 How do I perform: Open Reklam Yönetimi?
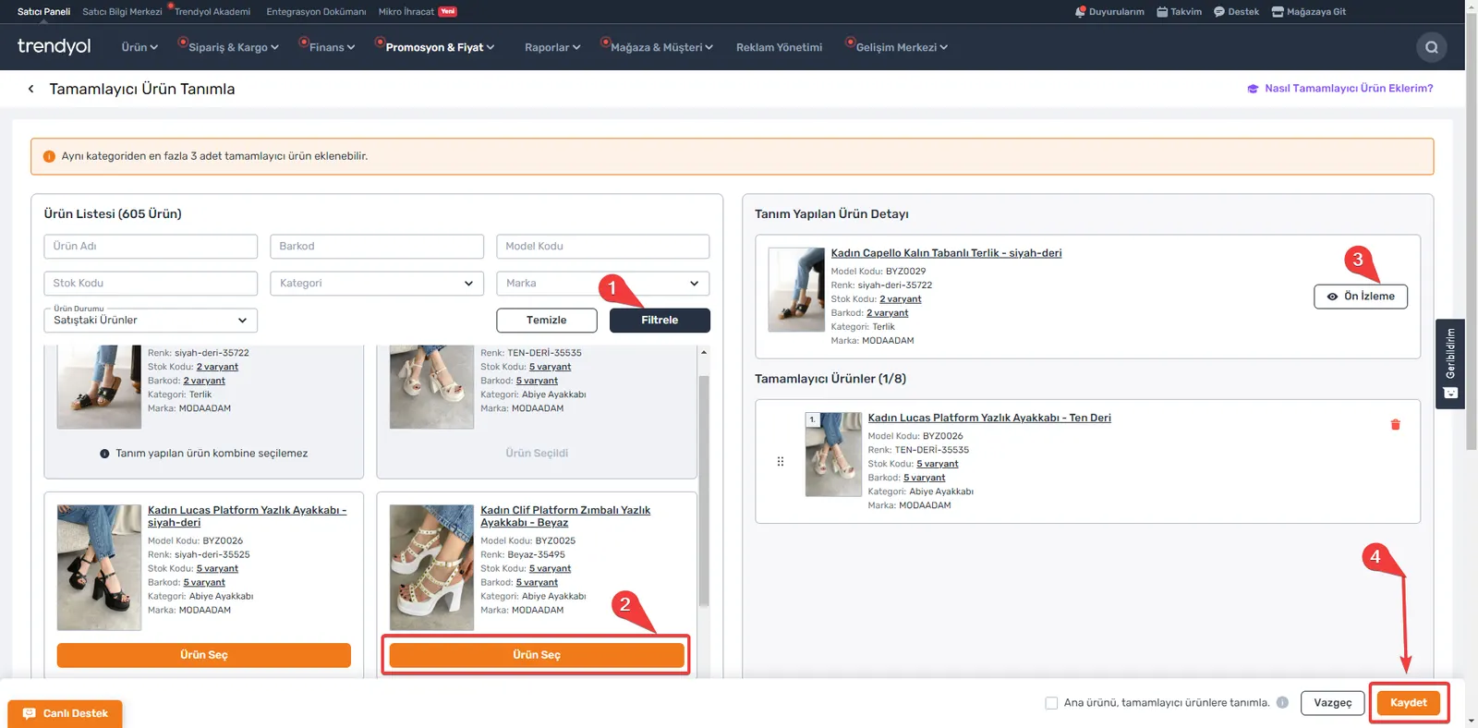(x=779, y=47)
